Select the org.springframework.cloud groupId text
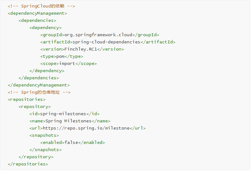Image resolution: width=252 pixels, height=172 pixels. click(x=98, y=35)
